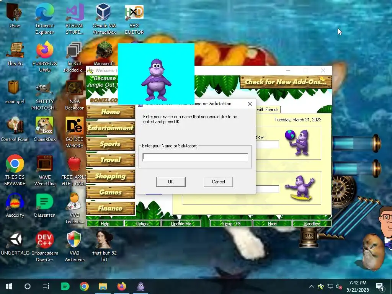Click the Hide button

tap(272, 224)
